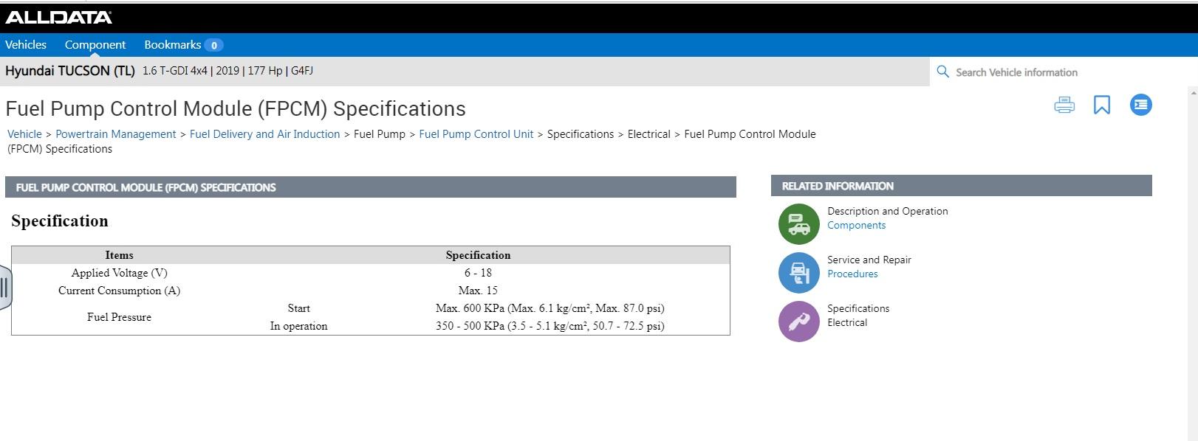Click the 'Max. 15' current value
The height and width of the screenshot is (441, 1198).
pyautogui.click(x=478, y=291)
